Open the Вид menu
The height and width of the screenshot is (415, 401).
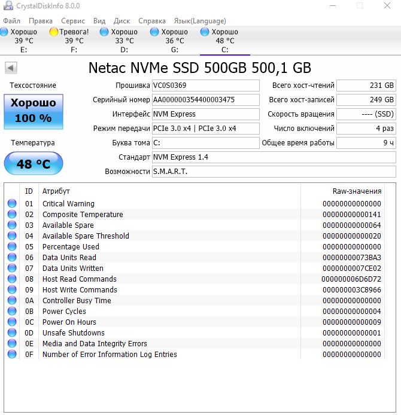tap(99, 21)
